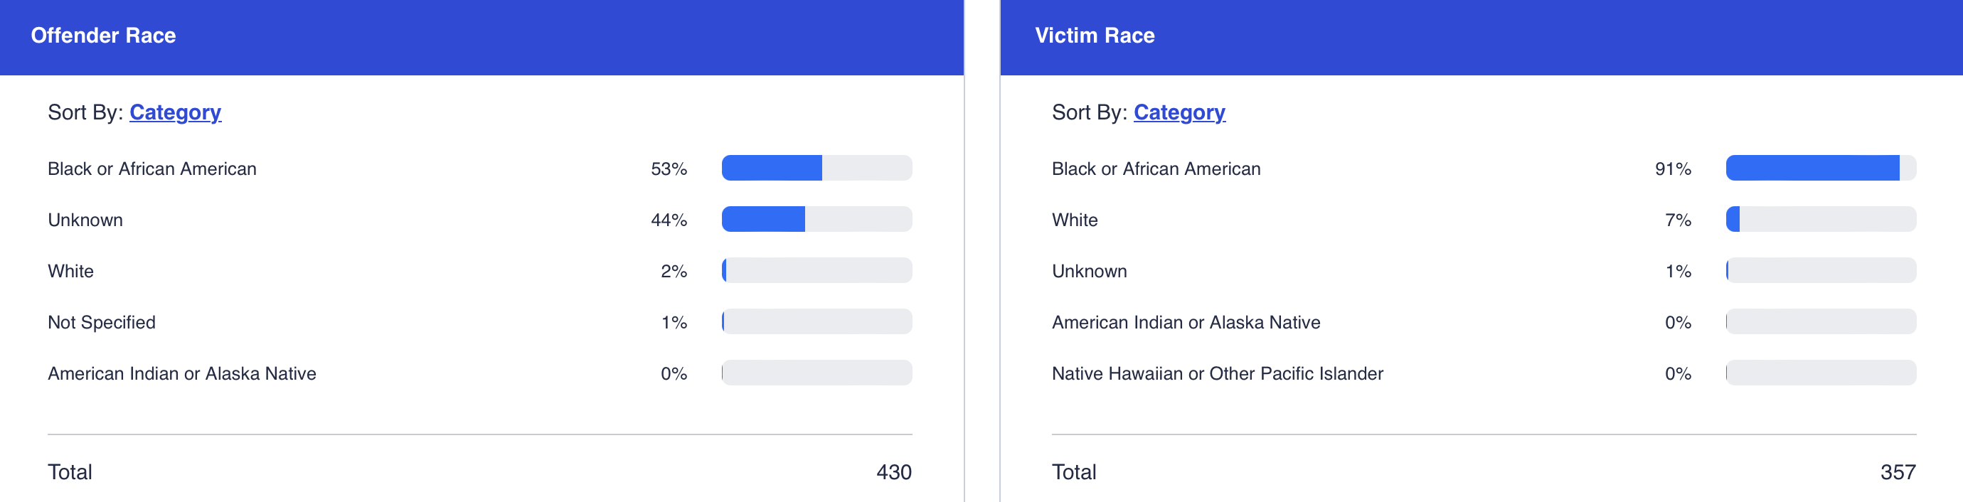Click victim White 7% progress bar
This screenshot has width=1963, height=502.
[1820, 220]
